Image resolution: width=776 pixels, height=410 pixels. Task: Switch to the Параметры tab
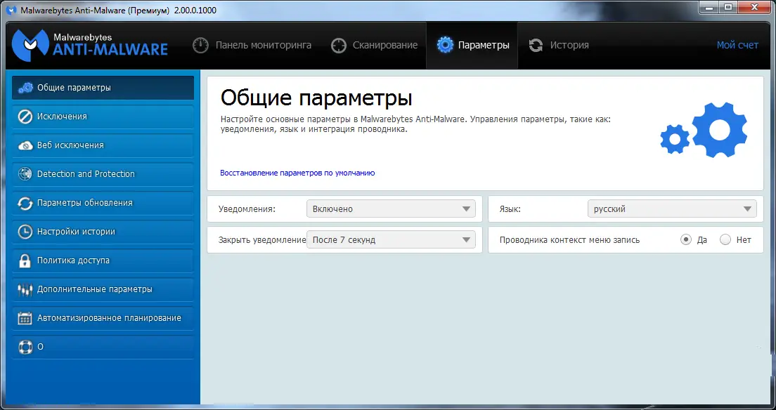tap(472, 45)
